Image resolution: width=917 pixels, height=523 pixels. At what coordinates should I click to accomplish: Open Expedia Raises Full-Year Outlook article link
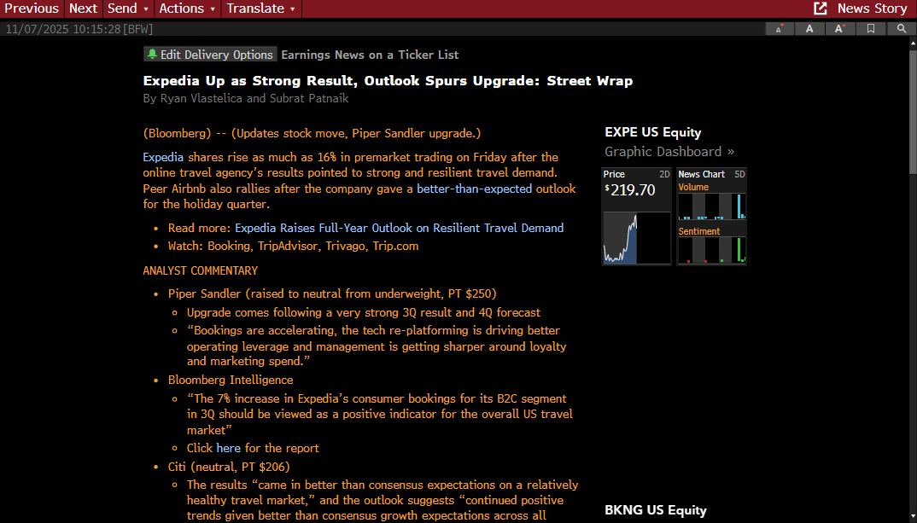pos(400,228)
